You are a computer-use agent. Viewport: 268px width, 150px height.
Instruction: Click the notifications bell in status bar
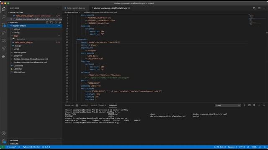click(x=265, y=147)
